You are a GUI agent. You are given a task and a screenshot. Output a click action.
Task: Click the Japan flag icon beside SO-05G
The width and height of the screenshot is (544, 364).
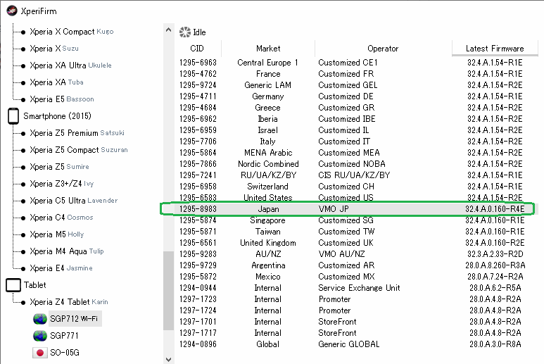(x=40, y=353)
